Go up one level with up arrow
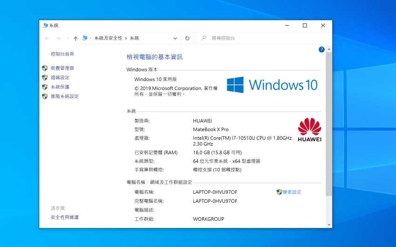Viewport: 396px width, 247px height. click(75, 38)
